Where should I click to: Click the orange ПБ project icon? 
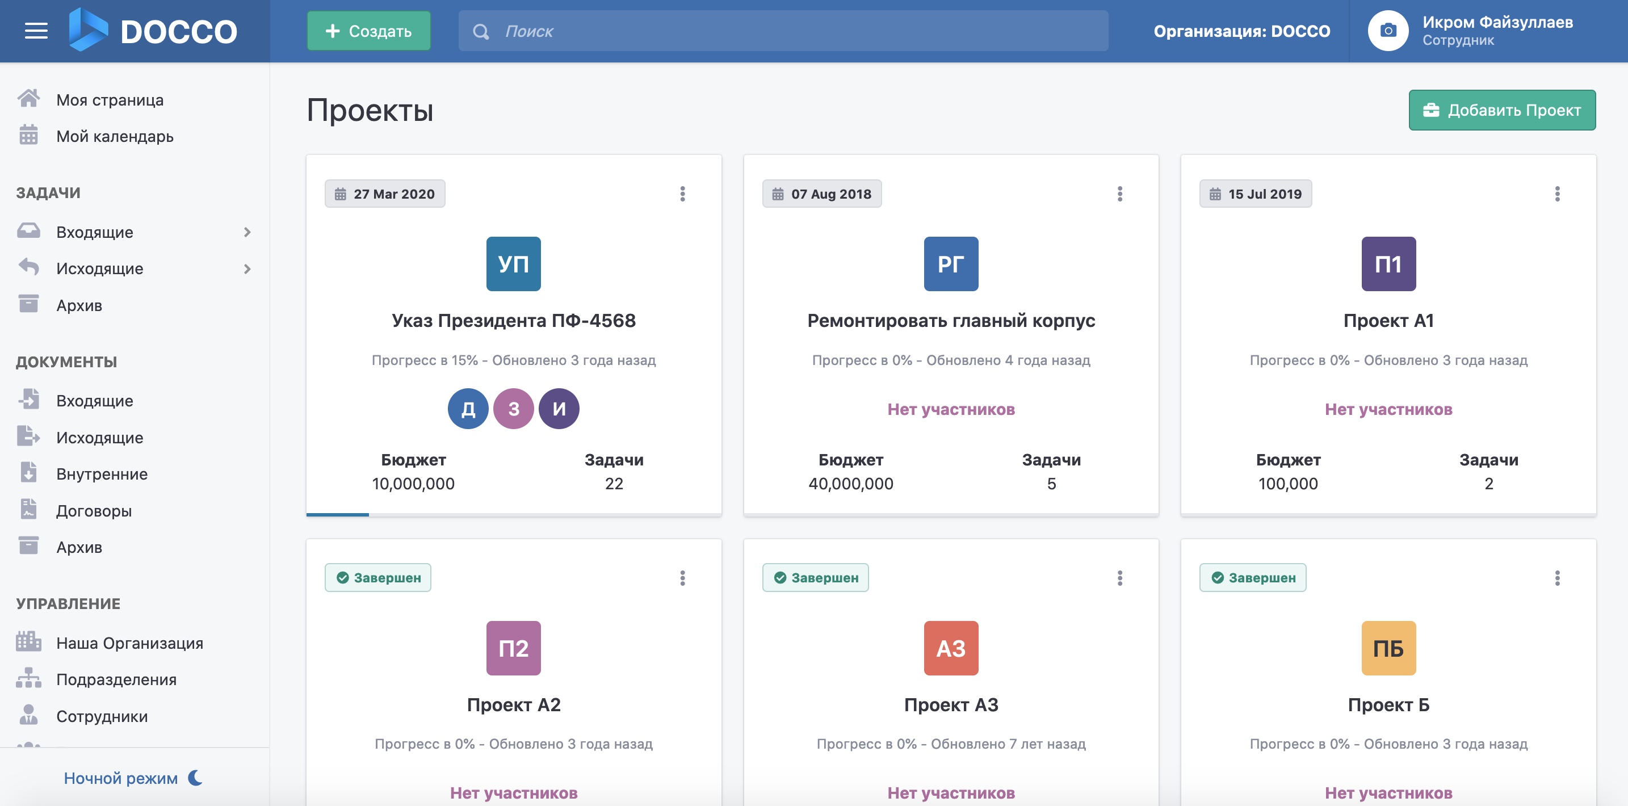[x=1388, y=648]
